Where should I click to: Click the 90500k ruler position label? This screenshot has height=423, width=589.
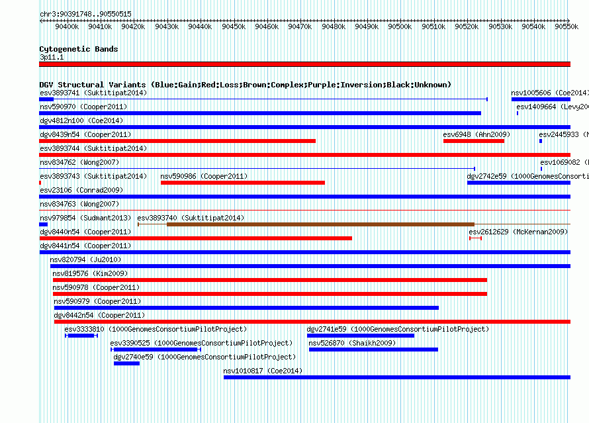[x=400, y=26]
